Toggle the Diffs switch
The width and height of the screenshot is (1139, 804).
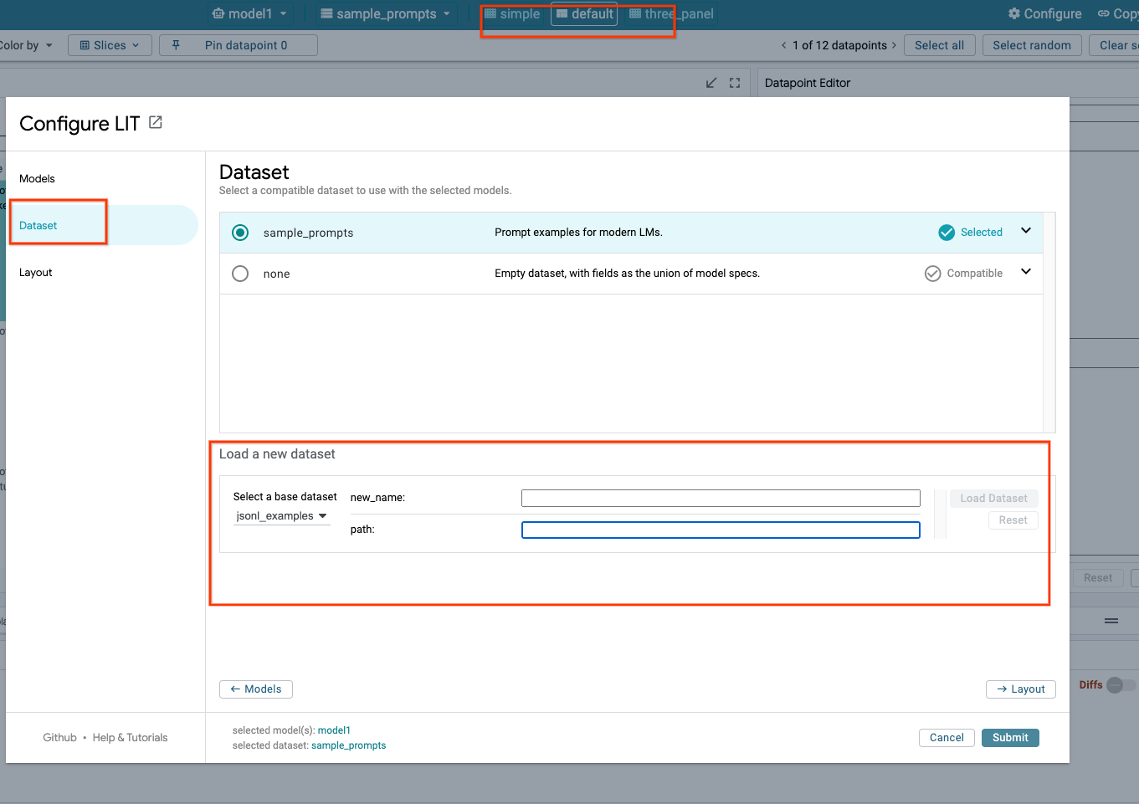[x=1120, y=685]
